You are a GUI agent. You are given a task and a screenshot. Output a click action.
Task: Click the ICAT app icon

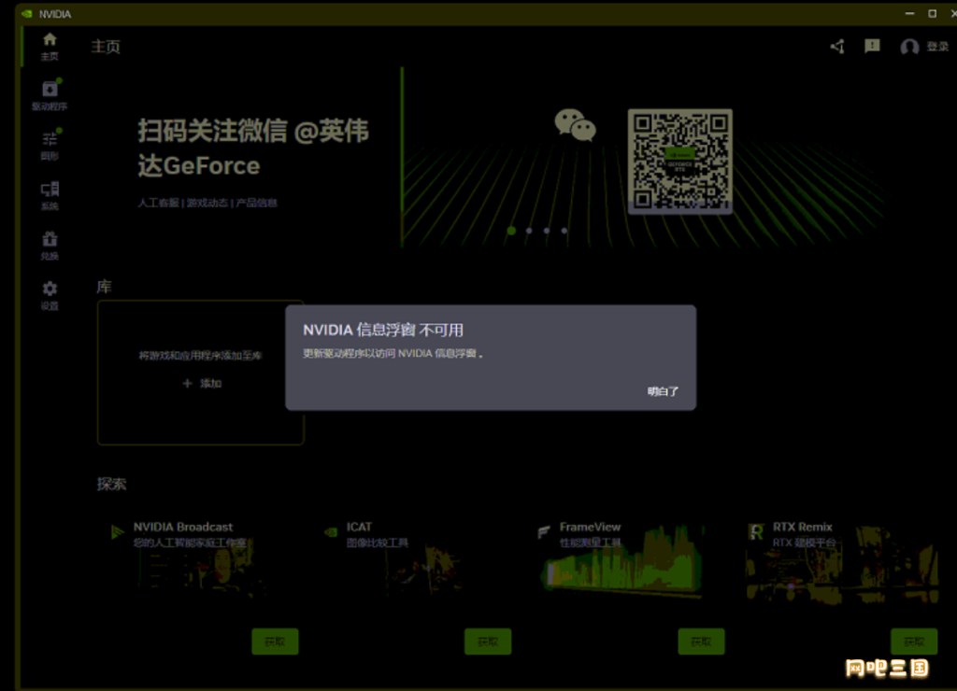[x=331, y=532]
